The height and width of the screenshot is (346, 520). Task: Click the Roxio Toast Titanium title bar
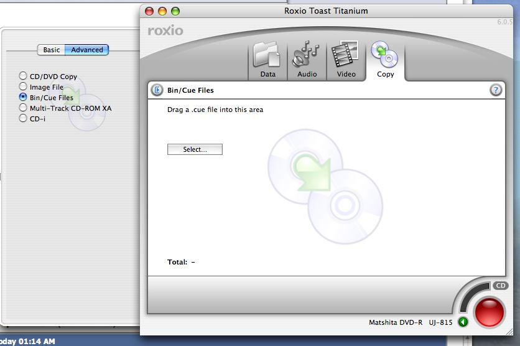point(326,11)
